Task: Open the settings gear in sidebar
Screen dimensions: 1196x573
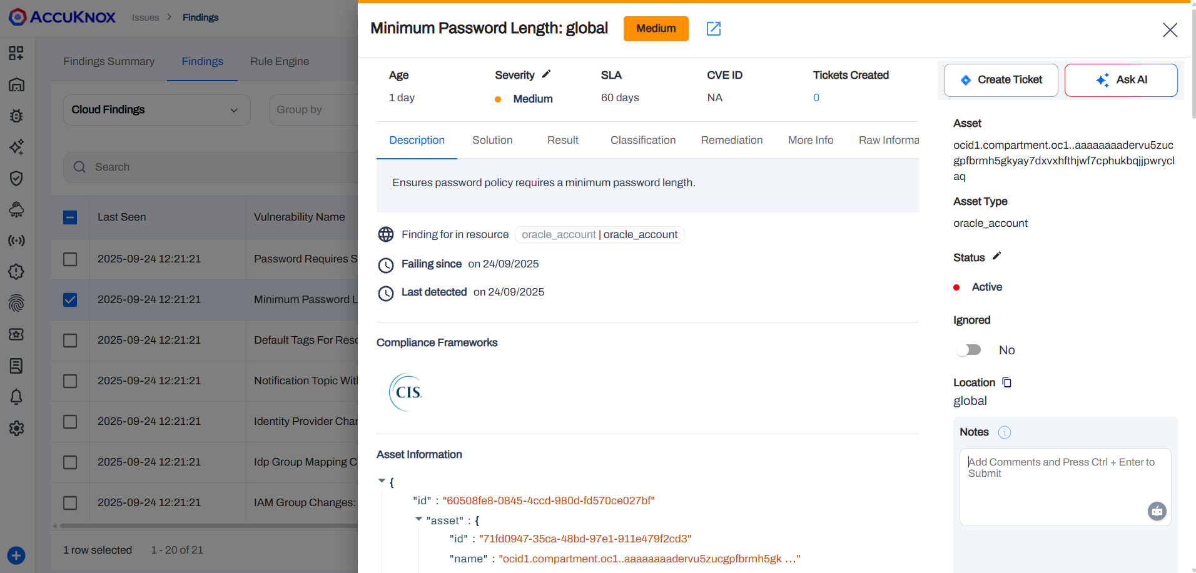Action: pos(16,428)
